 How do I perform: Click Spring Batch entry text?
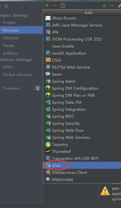point(64,81)
